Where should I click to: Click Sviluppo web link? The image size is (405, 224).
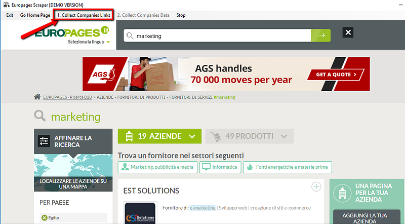[x=233, y=208]
